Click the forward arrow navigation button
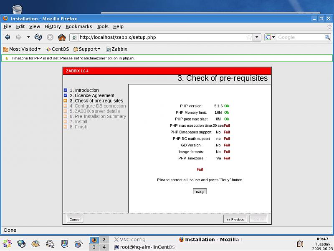 (x=19, y=37)
